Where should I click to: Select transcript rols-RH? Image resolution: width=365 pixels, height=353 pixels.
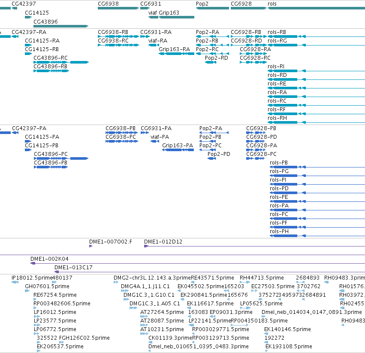(x=317, y=122)
